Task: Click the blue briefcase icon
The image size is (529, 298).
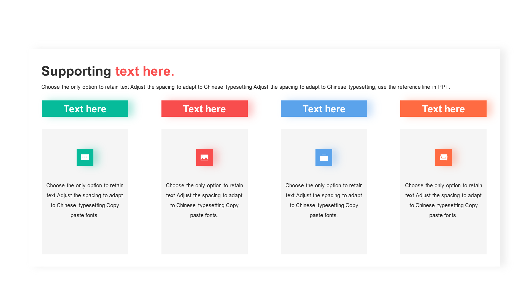Action: 324,157
